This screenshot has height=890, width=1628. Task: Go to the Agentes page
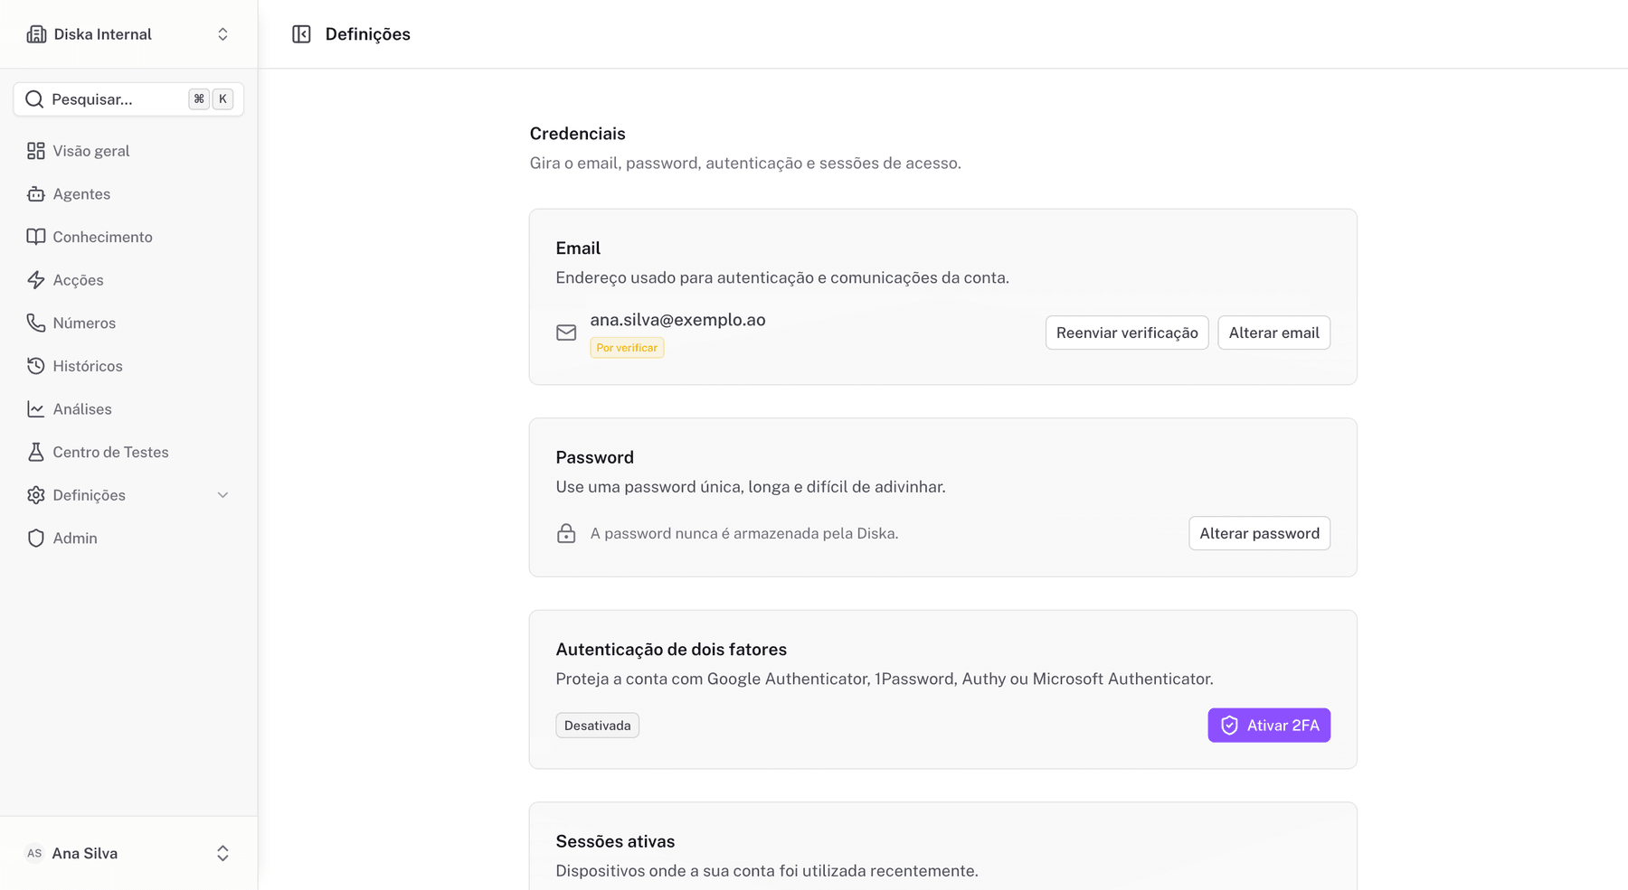(x=81, y=194)
